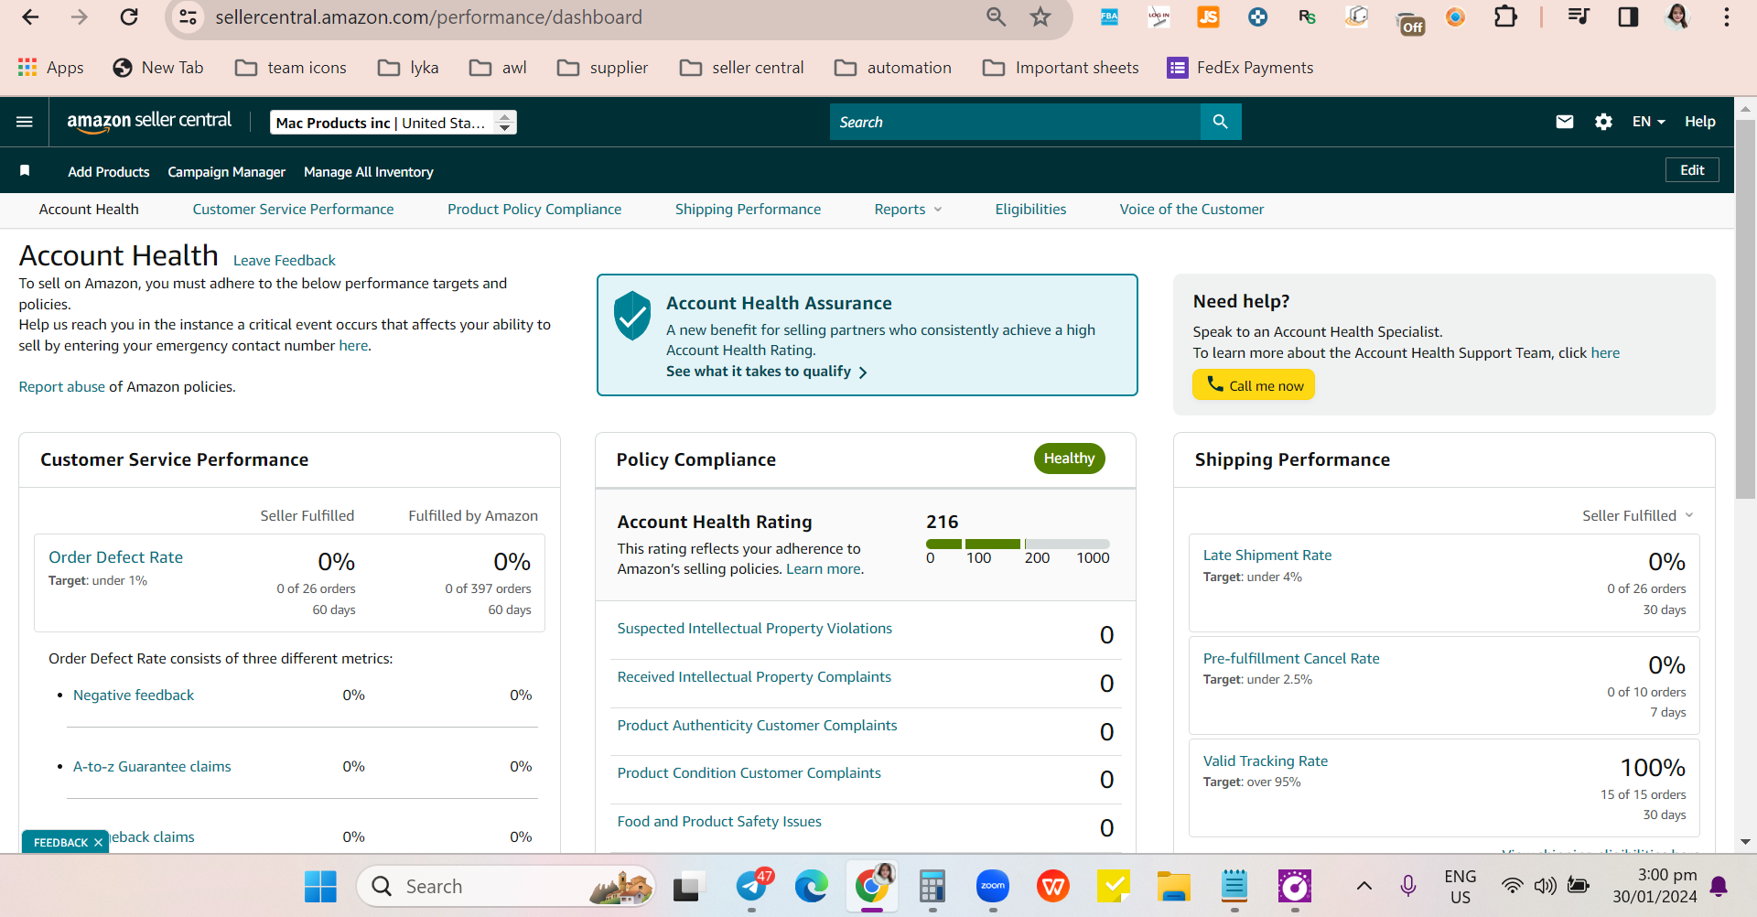Open File Explorer from the taskbar
1757x917 pixels.
tap(1173, 886)
